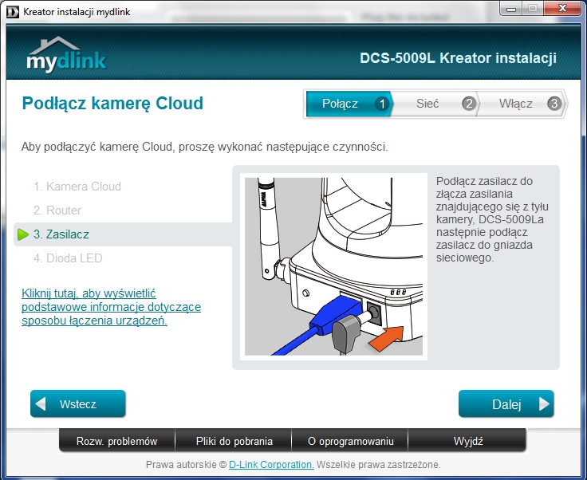Click the Podłącz kamerę Cloud heading

112,104
